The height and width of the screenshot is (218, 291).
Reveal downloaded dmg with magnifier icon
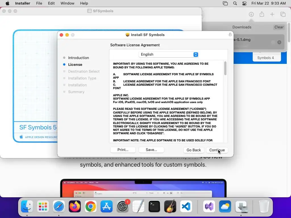(279, 42)
